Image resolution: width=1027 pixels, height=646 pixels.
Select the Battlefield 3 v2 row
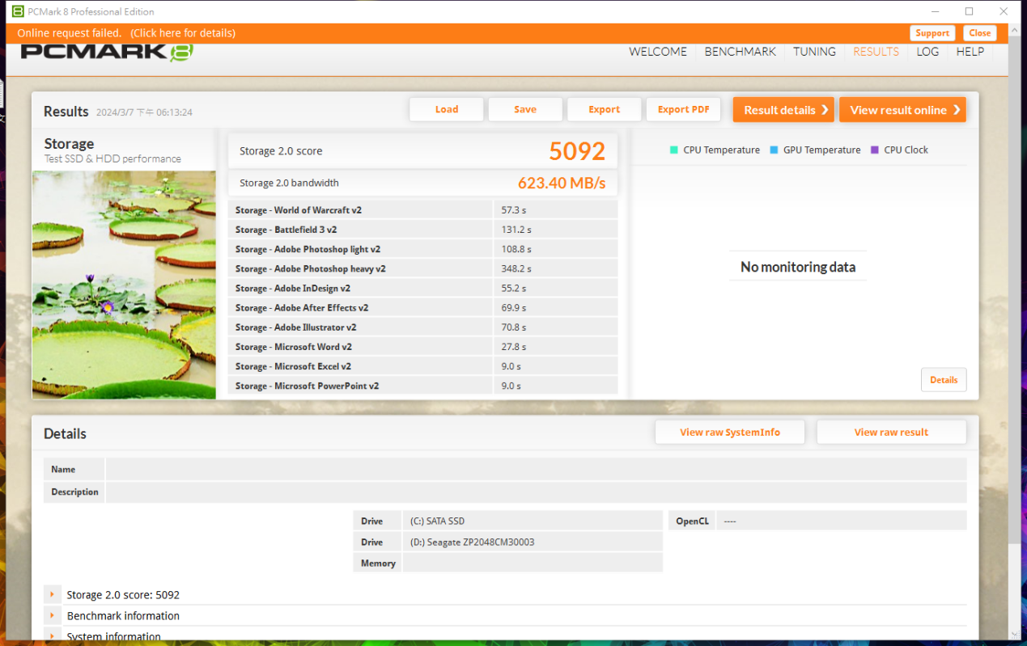tap(422, 230)
